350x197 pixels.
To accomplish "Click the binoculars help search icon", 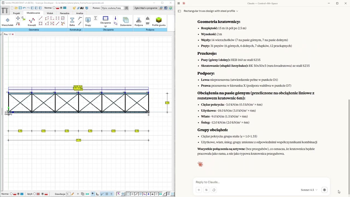I will pyautogui.click(x=127, y=8).
